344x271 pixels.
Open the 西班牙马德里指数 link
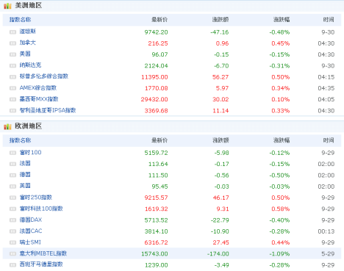(41, 264)
